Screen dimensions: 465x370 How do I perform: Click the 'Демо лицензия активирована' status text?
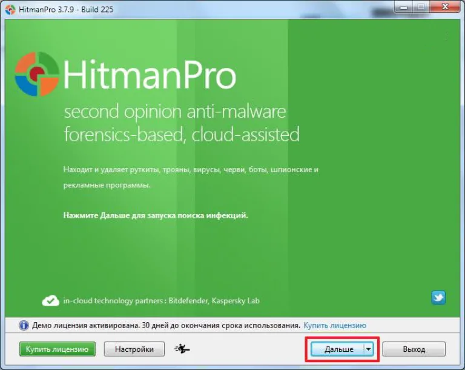point(166,326)
